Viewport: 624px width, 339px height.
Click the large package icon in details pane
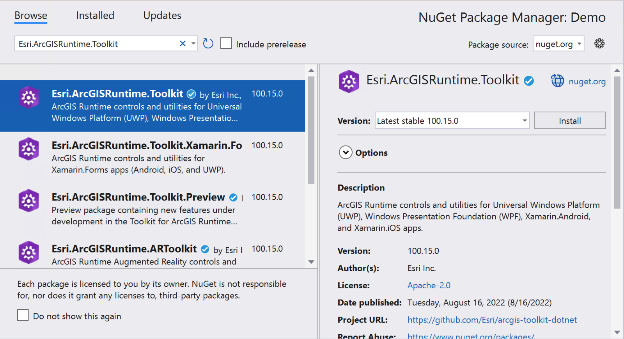[349, 81]
